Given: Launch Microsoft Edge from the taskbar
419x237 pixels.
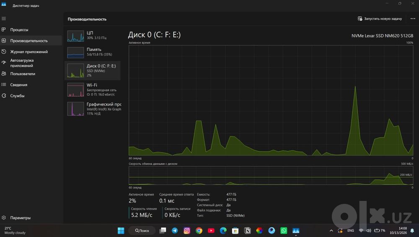Looking at the screenshot, I should tap(223, 231).
